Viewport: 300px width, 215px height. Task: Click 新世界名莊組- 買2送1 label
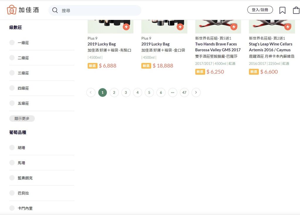[267, 38]
